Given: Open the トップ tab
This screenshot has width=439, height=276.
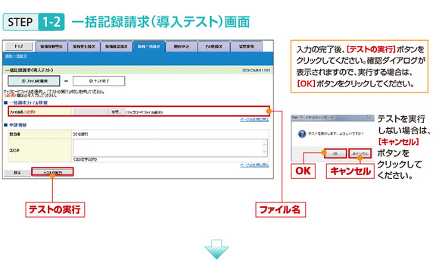Looking at the screenshot, I should coord(19,46).
